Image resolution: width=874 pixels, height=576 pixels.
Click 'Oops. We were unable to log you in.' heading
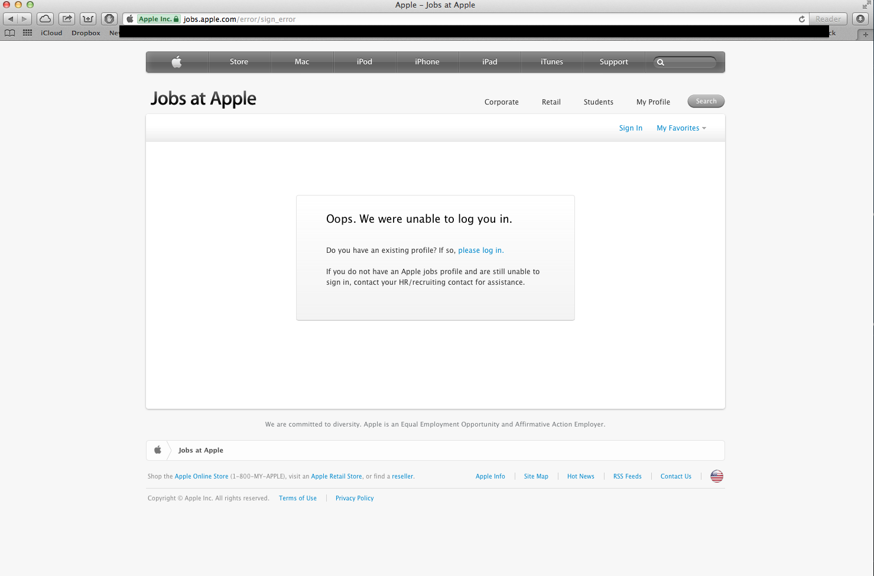click(419, 219)
